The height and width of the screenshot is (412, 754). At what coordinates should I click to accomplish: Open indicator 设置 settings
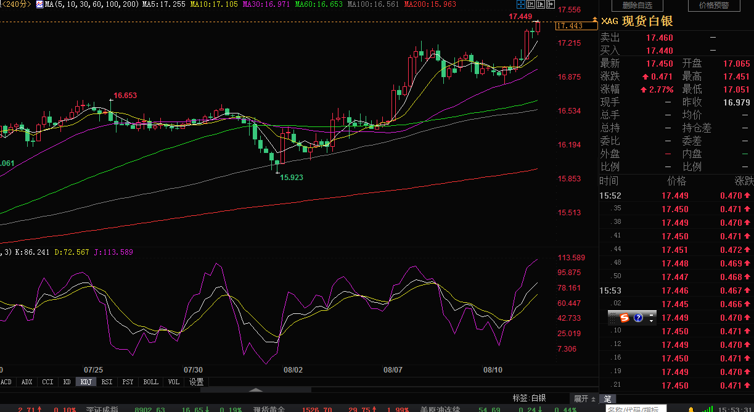[x=196, y=382]
